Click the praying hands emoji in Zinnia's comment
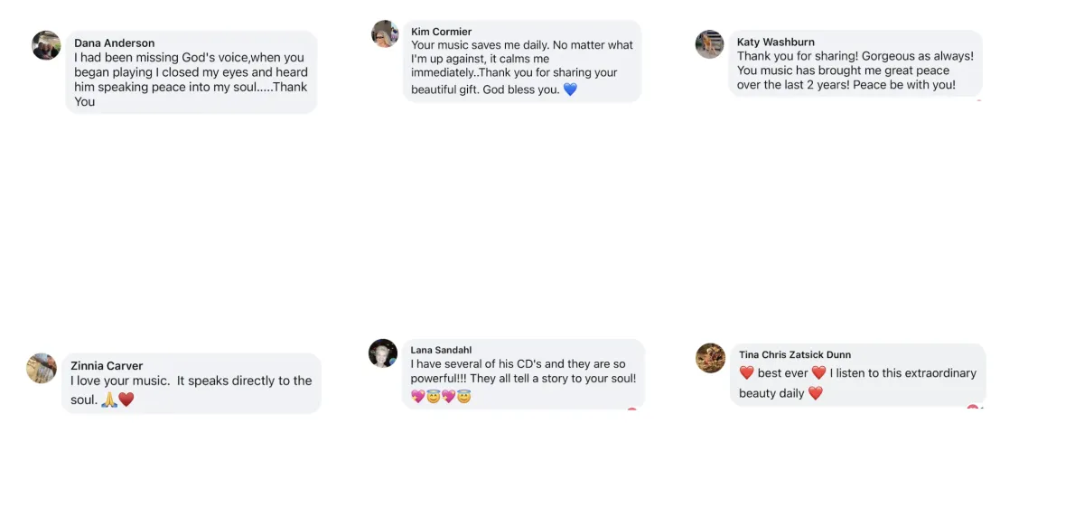This screenshot has height=508, width=1084. pyautogui.click(x=109, y=400)
